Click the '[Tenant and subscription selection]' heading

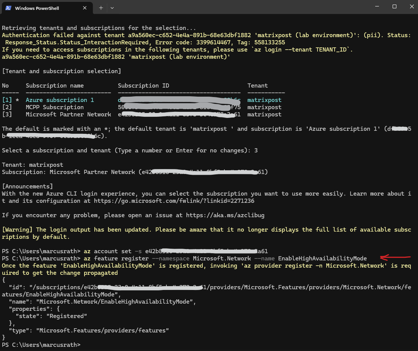pyautogui.click(x=61, y=71)
